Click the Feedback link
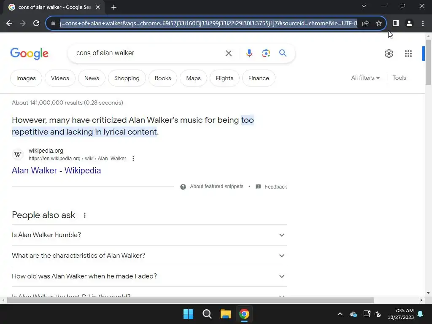Screen dimensions: 432x324 [x=276, y=187]
